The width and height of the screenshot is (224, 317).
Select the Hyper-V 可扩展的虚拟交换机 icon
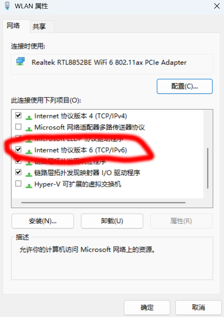tap(29, 185)
